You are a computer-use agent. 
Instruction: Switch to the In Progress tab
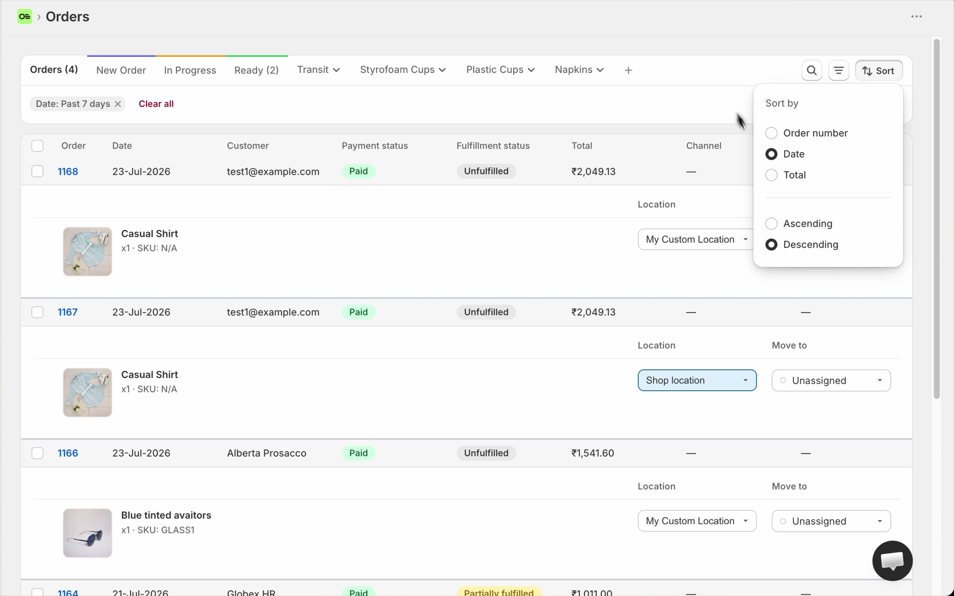tap(190, 70)
